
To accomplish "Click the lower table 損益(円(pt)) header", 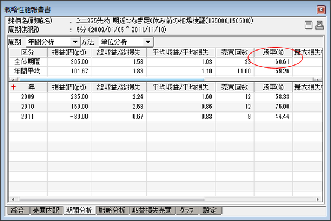I will pos(69,87).
